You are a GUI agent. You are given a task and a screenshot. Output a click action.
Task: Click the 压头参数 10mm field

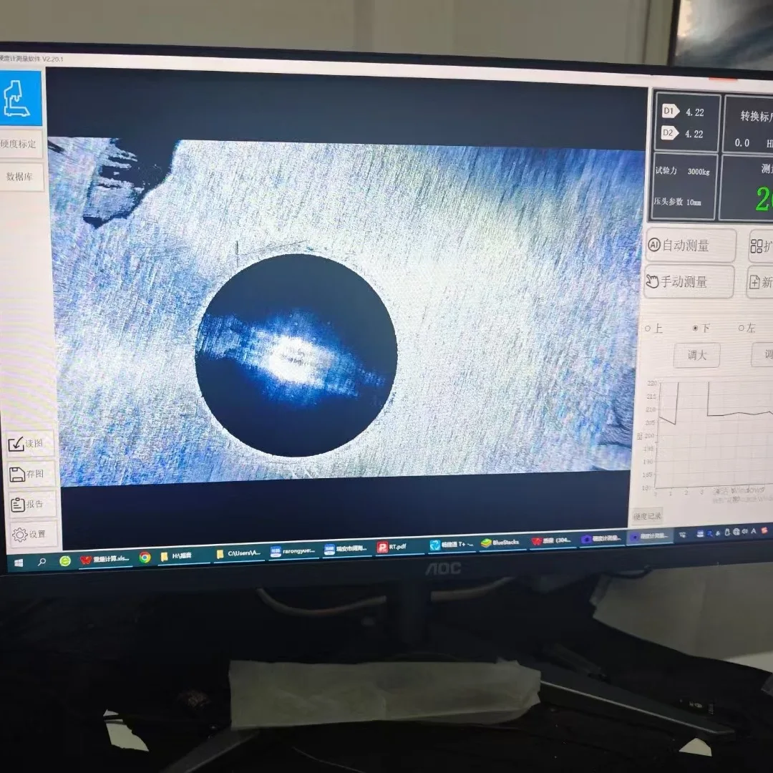coord(678,202)
